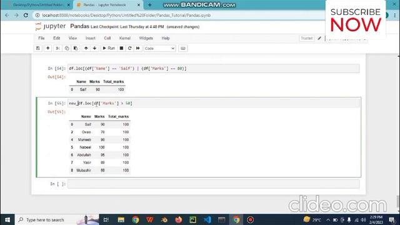The width and height of the screenshot is (400, 225).
Task: Rename the notebook title Pandas
Action: tap(79, 26)
